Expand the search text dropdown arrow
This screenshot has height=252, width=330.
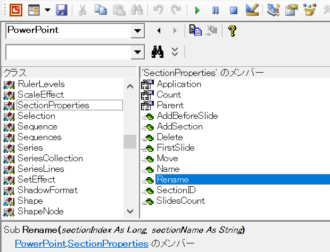pos(138,52)
